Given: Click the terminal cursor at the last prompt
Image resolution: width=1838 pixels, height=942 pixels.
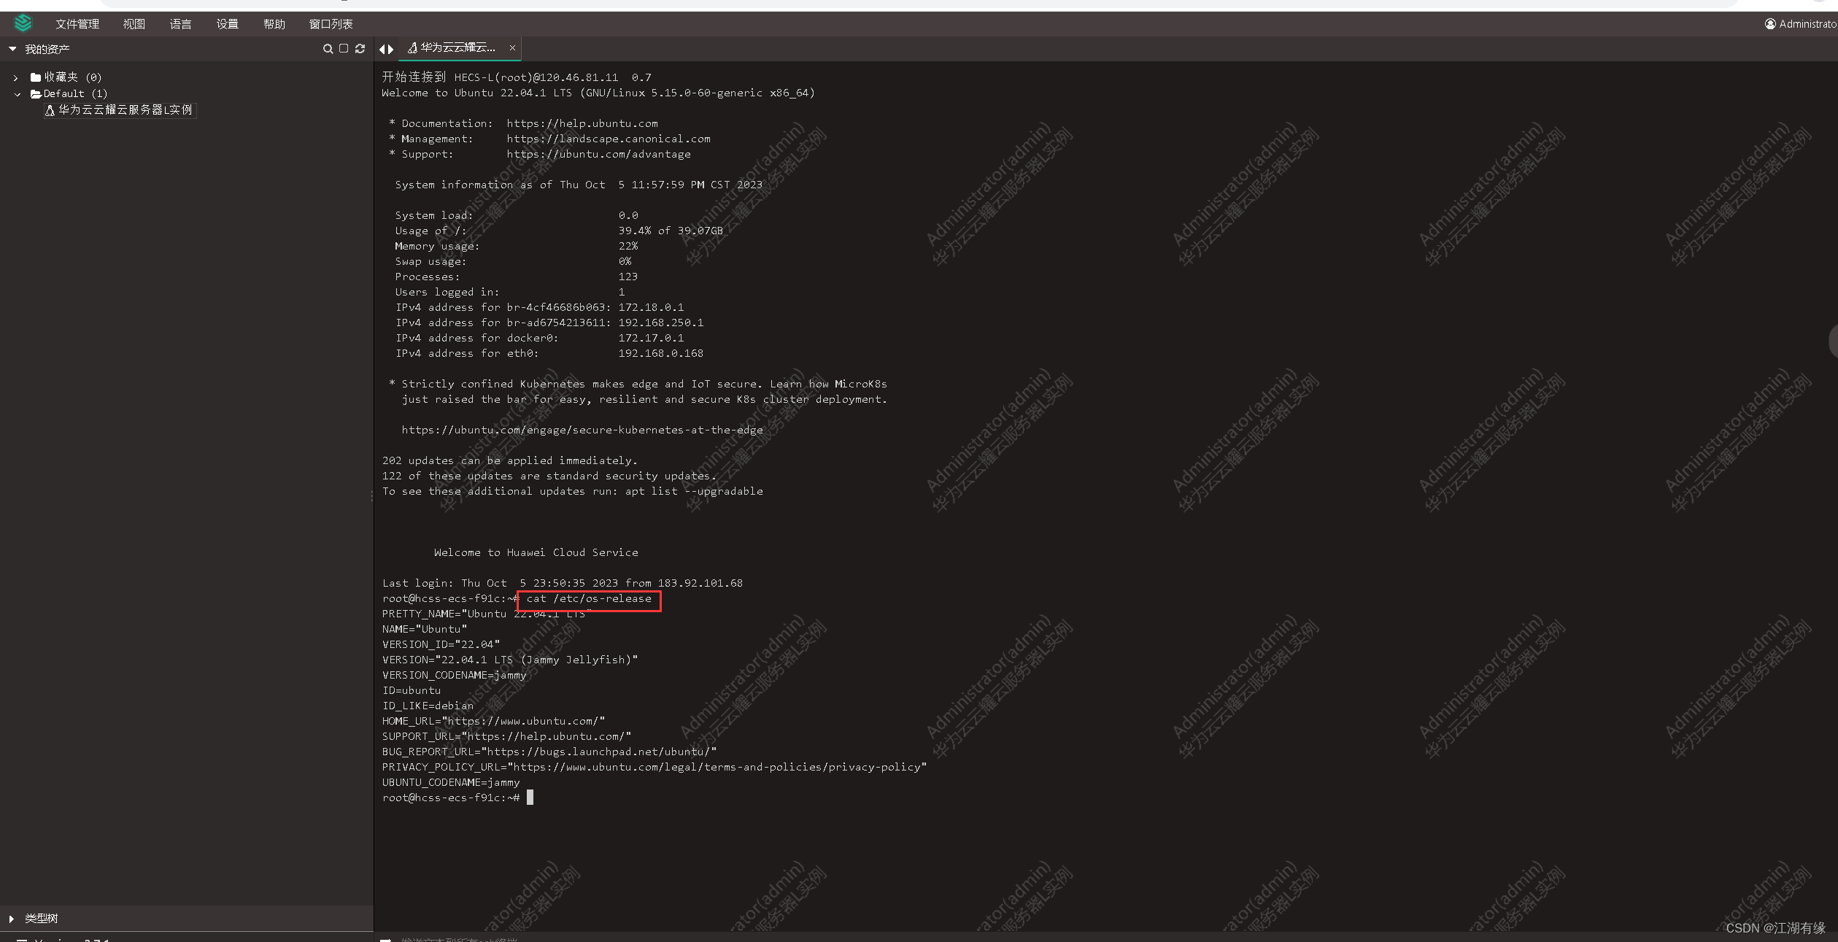Looking at the screenshot, I should tap(530, 798).
